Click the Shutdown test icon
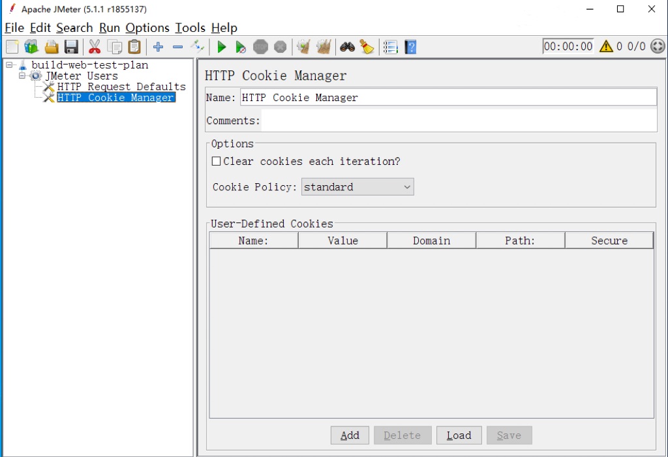Viewport: 668px width, 457px height. pyautogui.click(x=280, y=47)
